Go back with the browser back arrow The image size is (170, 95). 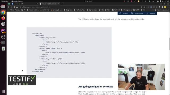[8, 7]
